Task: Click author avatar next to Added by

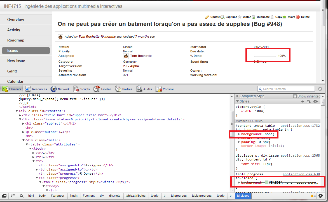Action: (60, 37)
